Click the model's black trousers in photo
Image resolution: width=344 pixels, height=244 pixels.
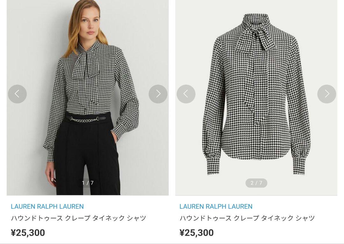[x=87, y=153]
